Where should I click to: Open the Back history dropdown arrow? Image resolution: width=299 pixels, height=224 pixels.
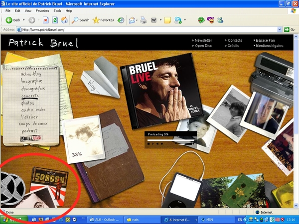tap(23, 20)
